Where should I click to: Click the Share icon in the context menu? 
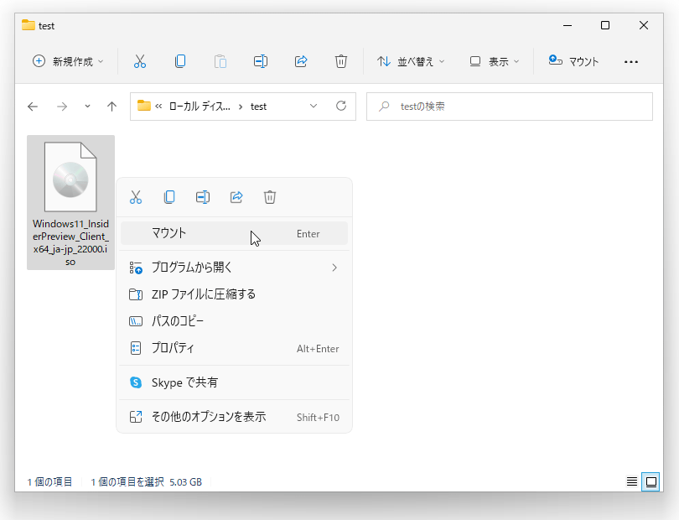(236, 197)
